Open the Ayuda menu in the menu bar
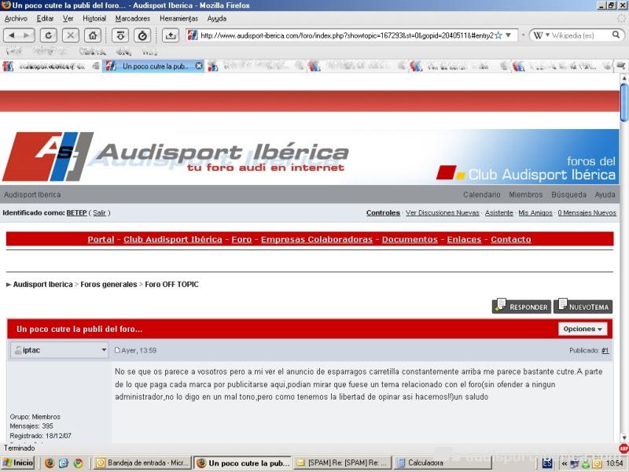629x472 pixels. point(217,18)
